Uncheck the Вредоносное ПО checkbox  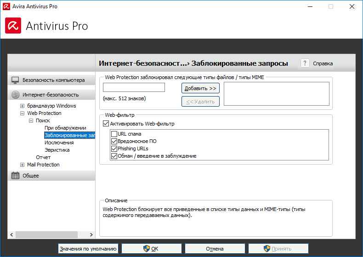(x=114, y=141)
